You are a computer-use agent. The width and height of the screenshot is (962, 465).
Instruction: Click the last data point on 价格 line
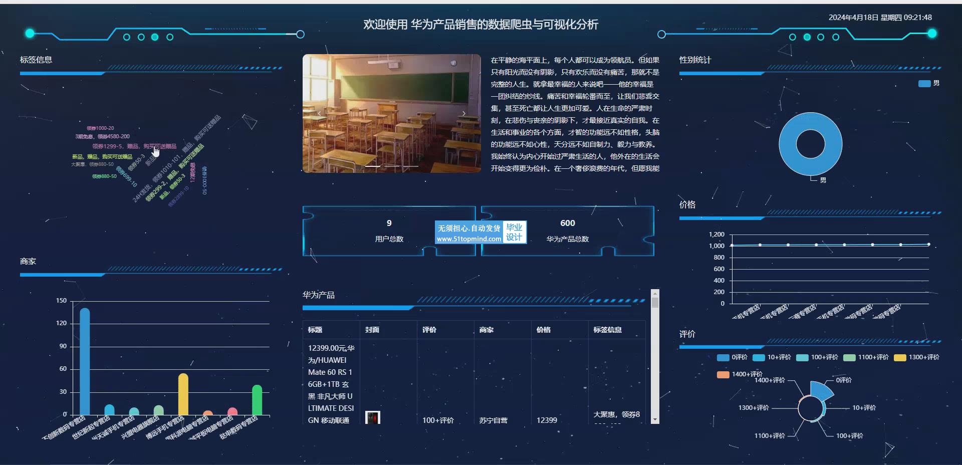pyautogui.click(x=928, y=245)
